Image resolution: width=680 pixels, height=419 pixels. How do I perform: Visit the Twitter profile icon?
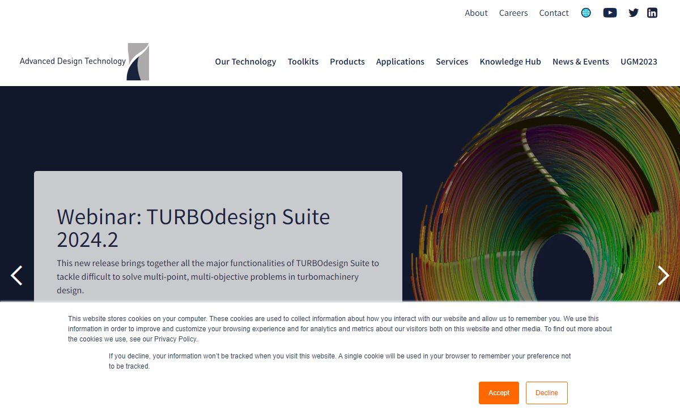[634, 12]
